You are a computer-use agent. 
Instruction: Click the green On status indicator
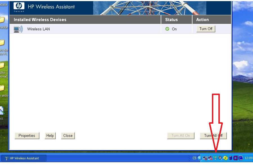pos(167,29)
